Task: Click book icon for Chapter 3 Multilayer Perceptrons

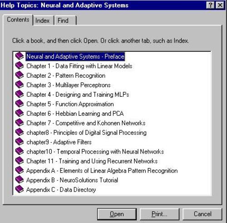Action: point(20,84)
